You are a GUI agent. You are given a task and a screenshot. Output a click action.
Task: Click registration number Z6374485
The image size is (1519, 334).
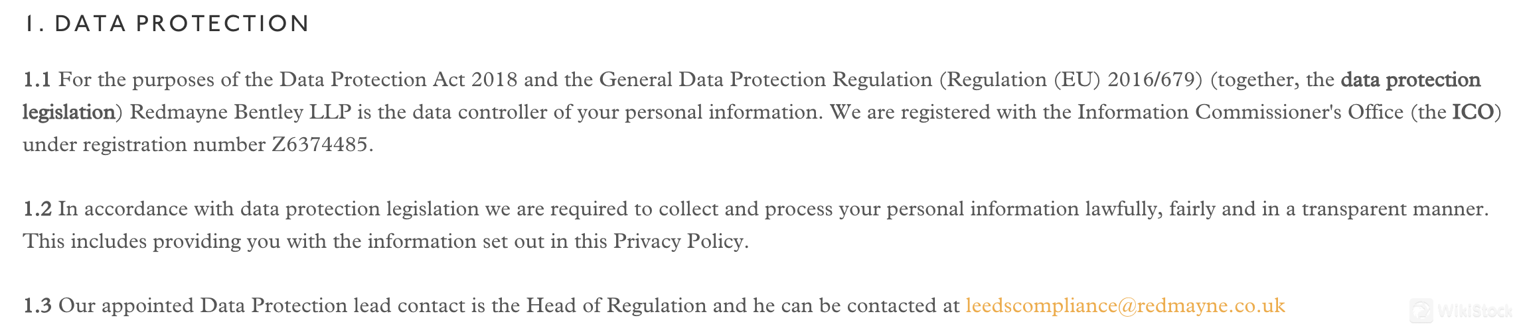tap(319, 144)
